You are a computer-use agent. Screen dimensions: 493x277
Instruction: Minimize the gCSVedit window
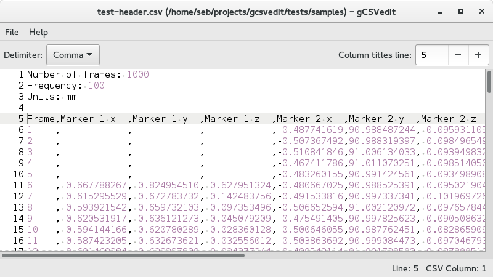pos(439,12)
